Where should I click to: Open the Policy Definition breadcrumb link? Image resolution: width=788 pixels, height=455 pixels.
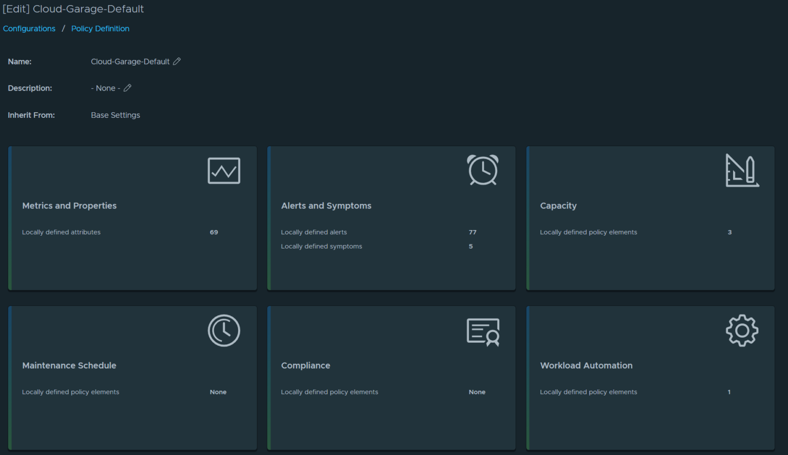click(100, 29)
